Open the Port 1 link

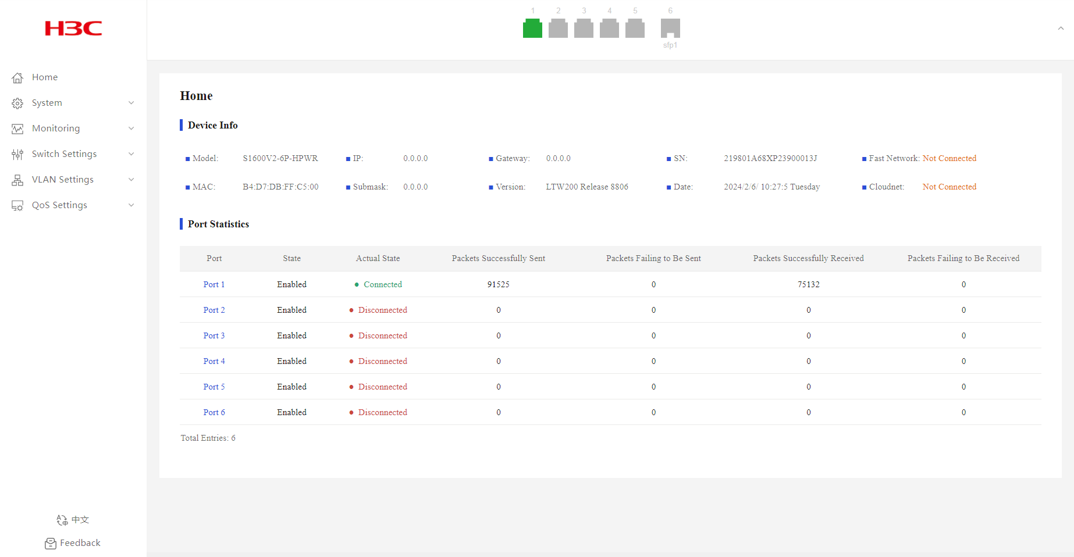214,284
